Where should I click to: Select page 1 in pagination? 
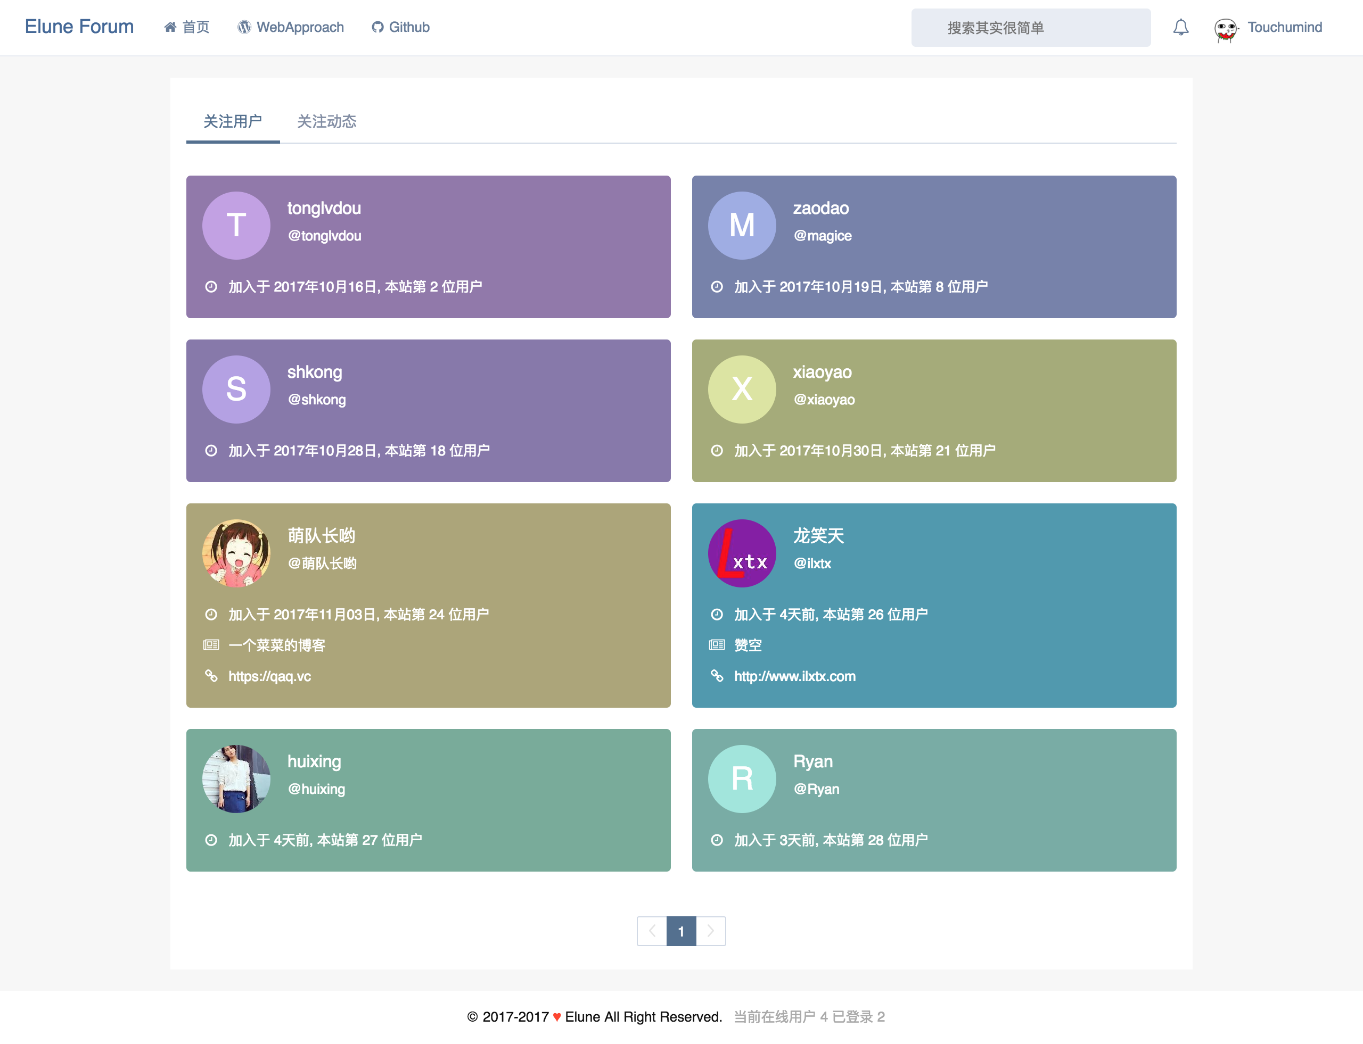pos(681,931)
